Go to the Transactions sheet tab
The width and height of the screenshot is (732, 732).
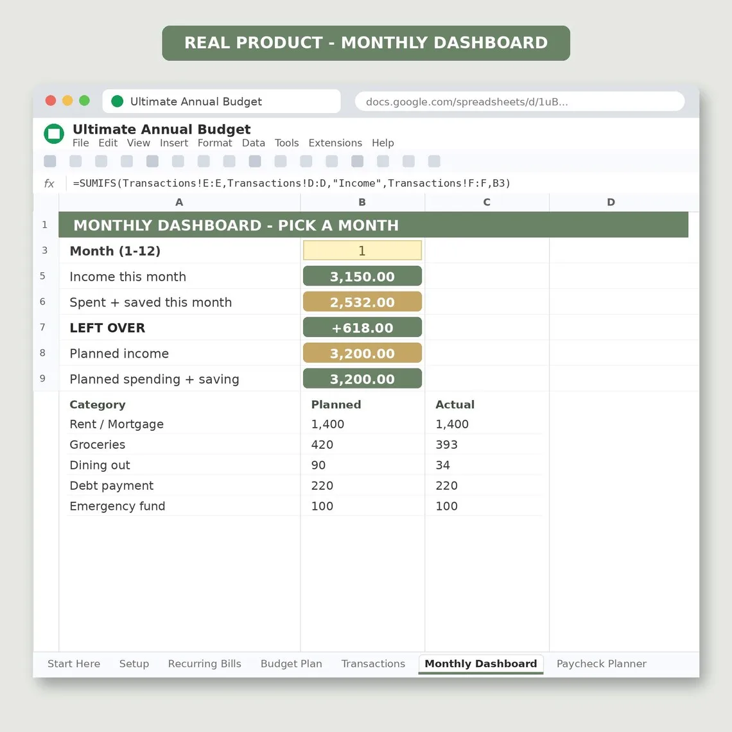pyautogui.click(x=373, y=664)
